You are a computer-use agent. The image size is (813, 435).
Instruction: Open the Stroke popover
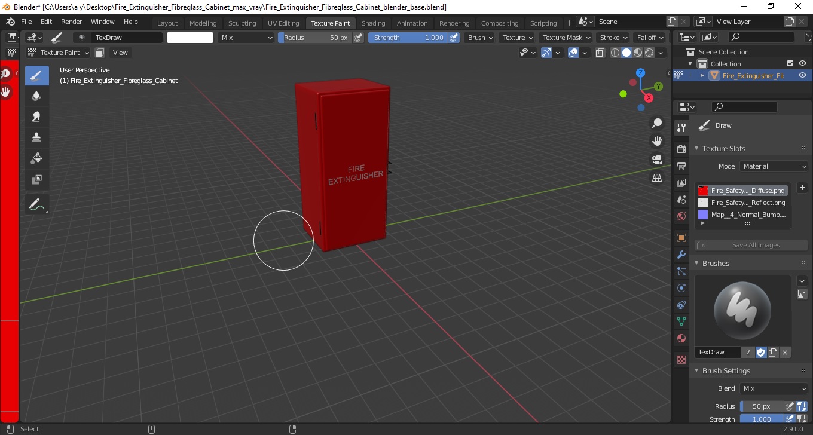pyautogui.click(x=613, y=38)
